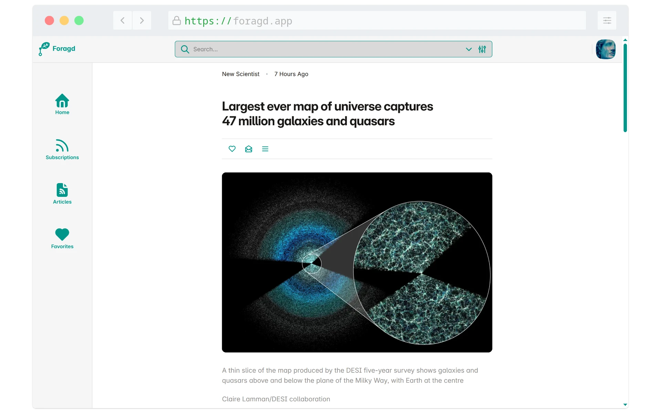661x413 pixels.
Task: Mark article as read with envelope icon
Action: pos(249,149)
